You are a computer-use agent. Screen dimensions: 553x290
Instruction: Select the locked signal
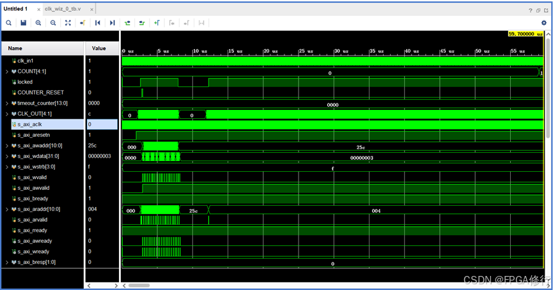tap(25, 82)
